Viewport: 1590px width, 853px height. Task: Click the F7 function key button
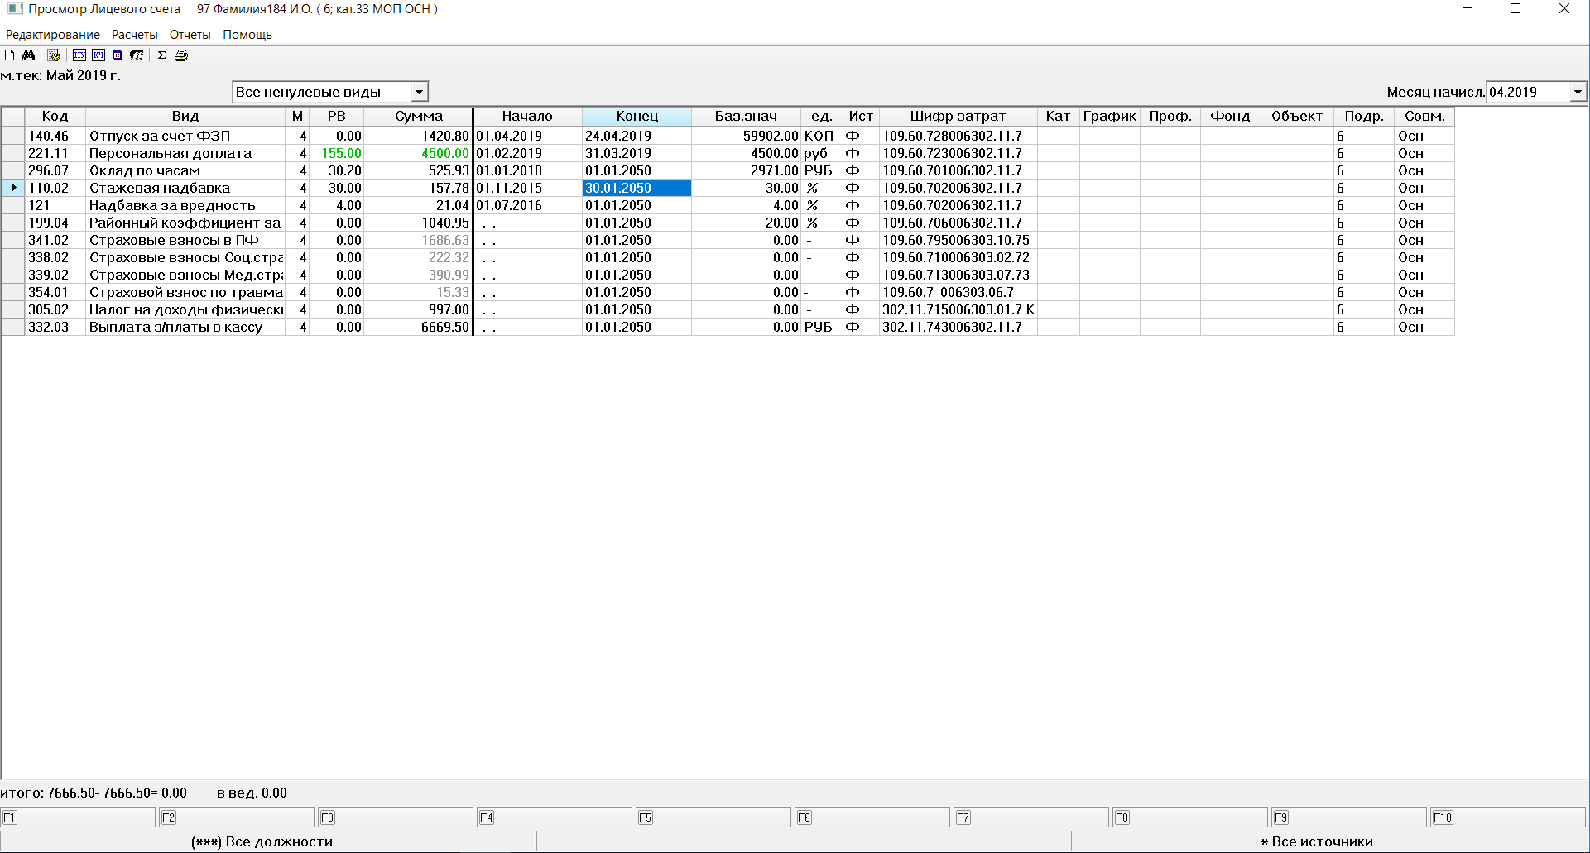(1031, 817)
